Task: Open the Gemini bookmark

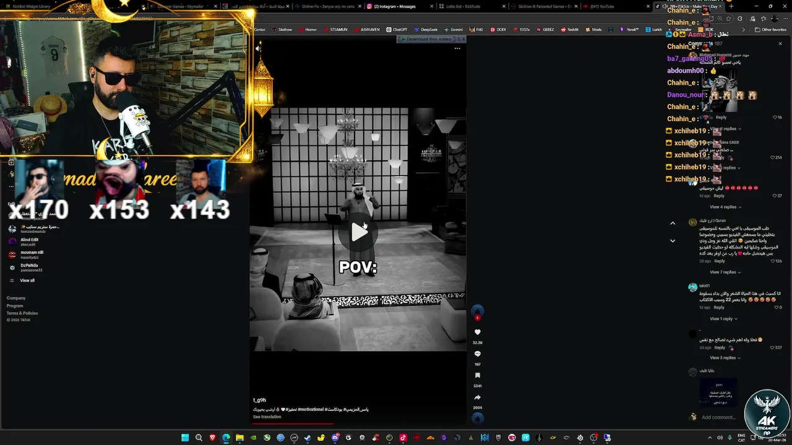Action: tap(453, 30)
